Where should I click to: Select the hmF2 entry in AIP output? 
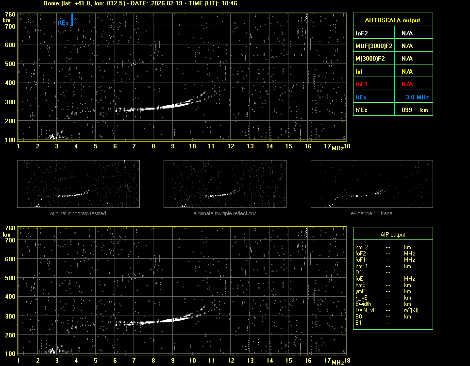click(x=362, y=247)
